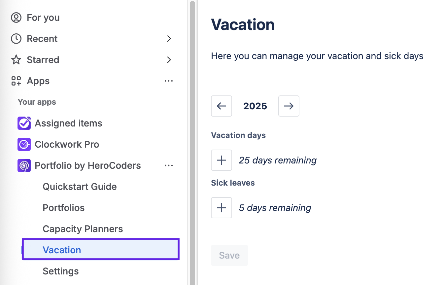Expand the Recent section chevron
Image resolution: width=444 pixels, height=285 pixels.
(x=169, y=39)
